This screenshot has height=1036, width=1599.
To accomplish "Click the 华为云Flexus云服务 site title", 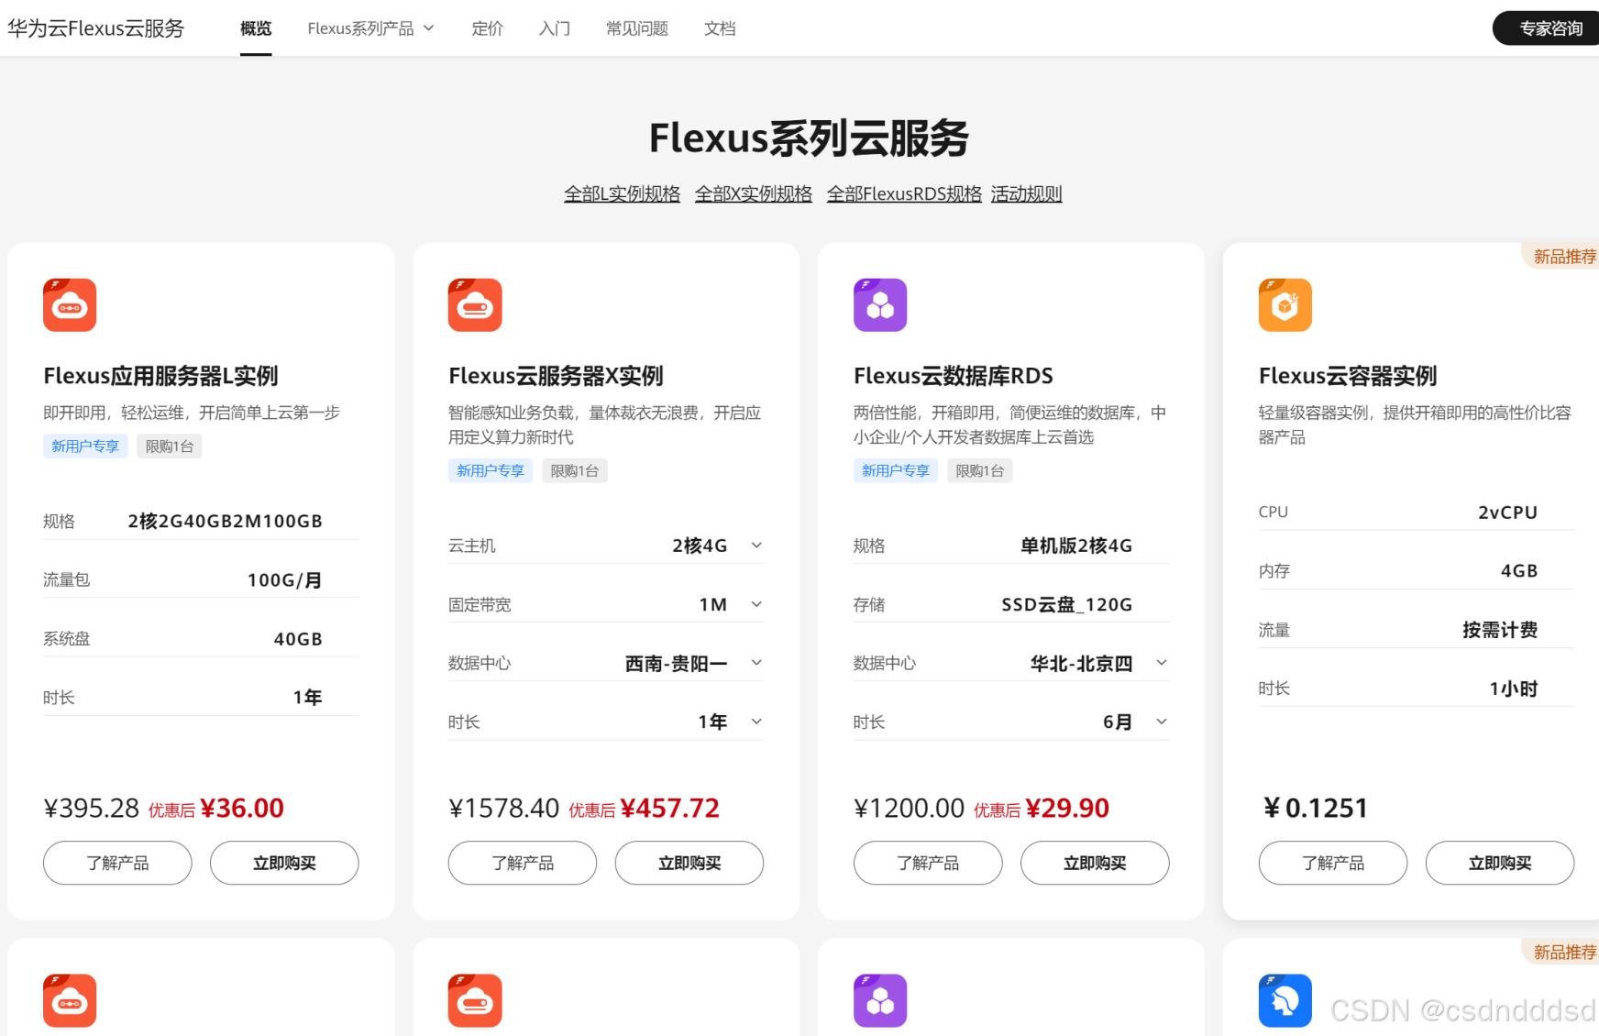I will [96, 28].
